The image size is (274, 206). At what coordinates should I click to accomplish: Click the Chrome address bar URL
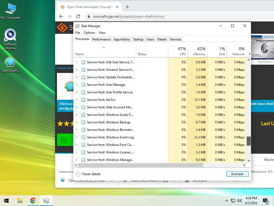coord(129,16)
